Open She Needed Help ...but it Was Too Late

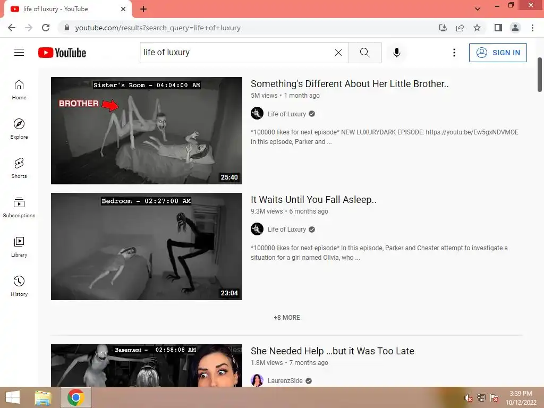(333, 351)
